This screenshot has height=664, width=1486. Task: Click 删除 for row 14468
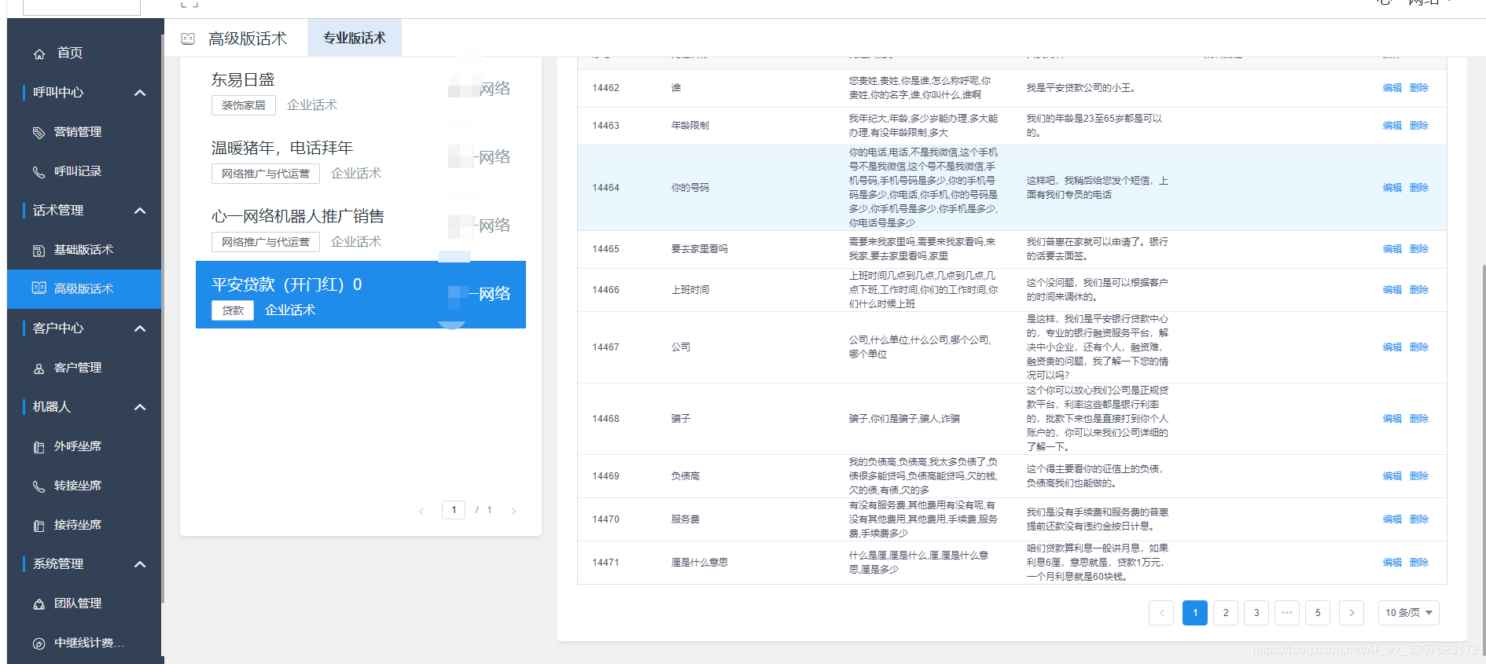pyautogui.click(x=1418, y=418)
